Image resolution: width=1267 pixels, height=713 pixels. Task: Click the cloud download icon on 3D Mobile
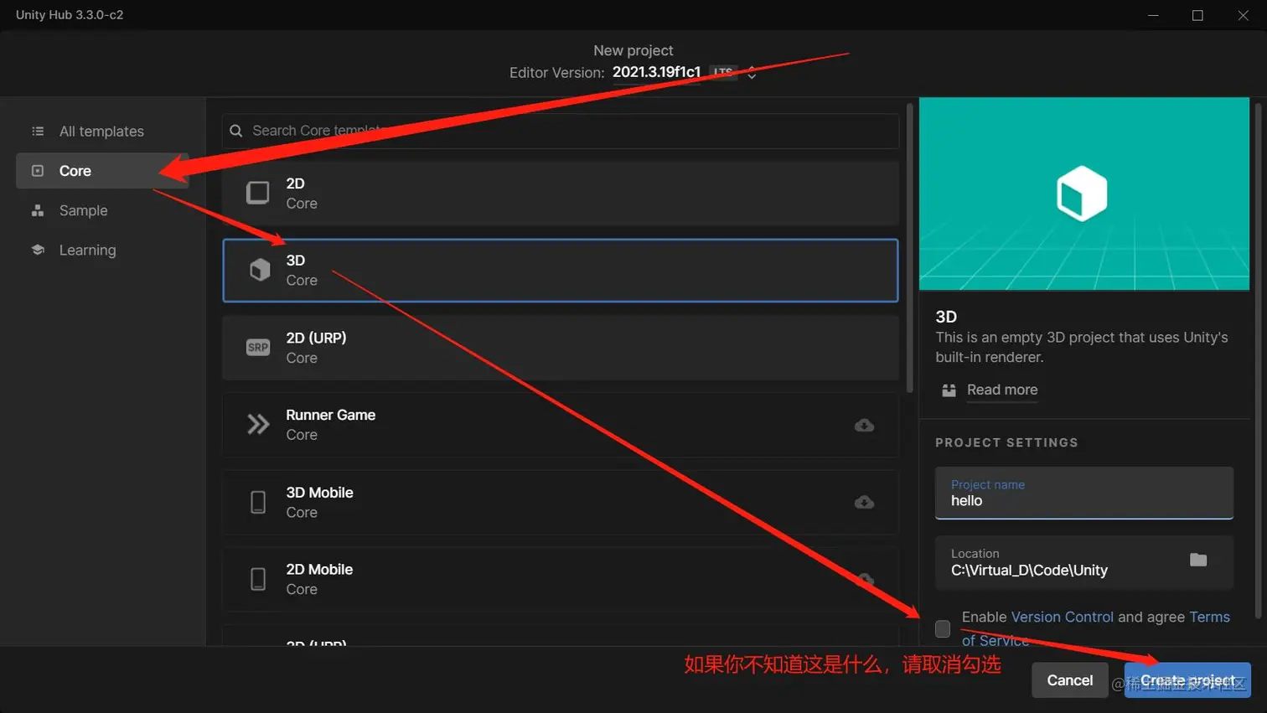(x=864, y=502)
